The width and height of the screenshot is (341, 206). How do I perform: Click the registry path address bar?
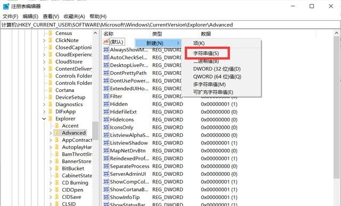(x=170, y=25)
